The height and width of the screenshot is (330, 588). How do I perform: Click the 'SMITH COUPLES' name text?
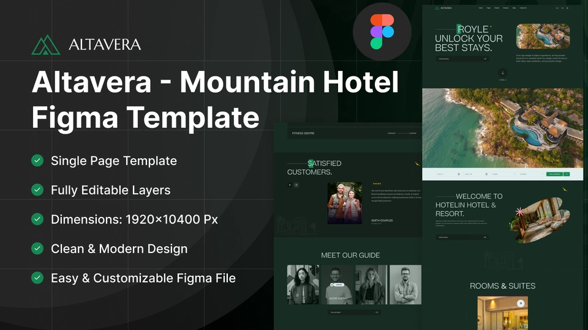382,221
